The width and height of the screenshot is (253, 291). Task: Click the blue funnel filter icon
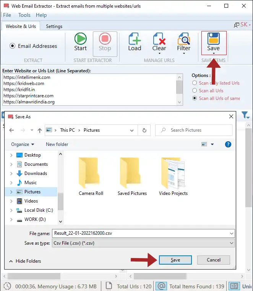coord(246,115)
